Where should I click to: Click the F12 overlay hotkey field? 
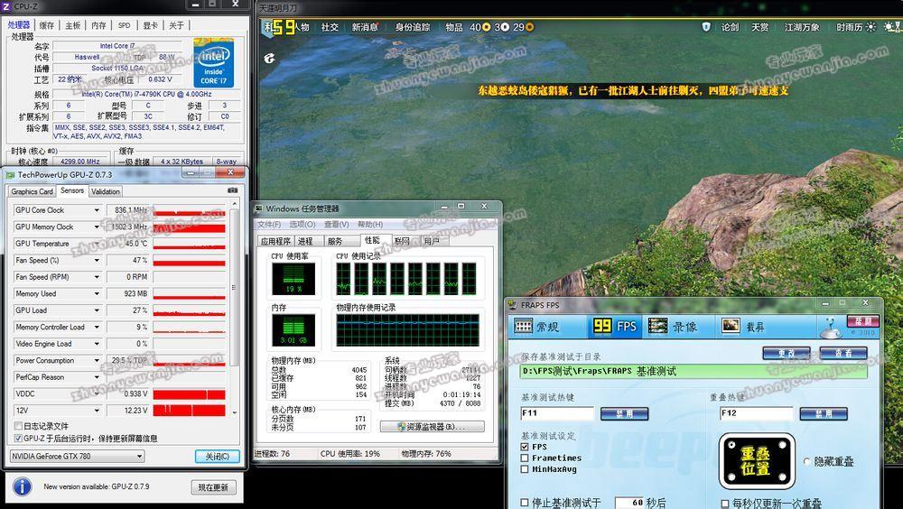tap(756, 413)
